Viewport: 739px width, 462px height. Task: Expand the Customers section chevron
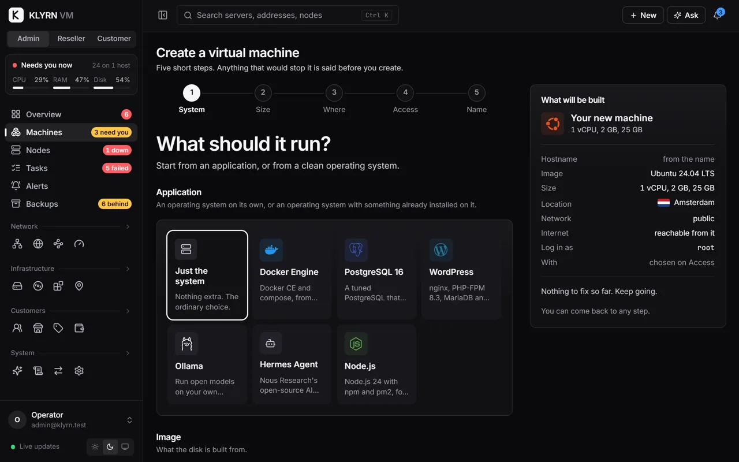[128, 311]
